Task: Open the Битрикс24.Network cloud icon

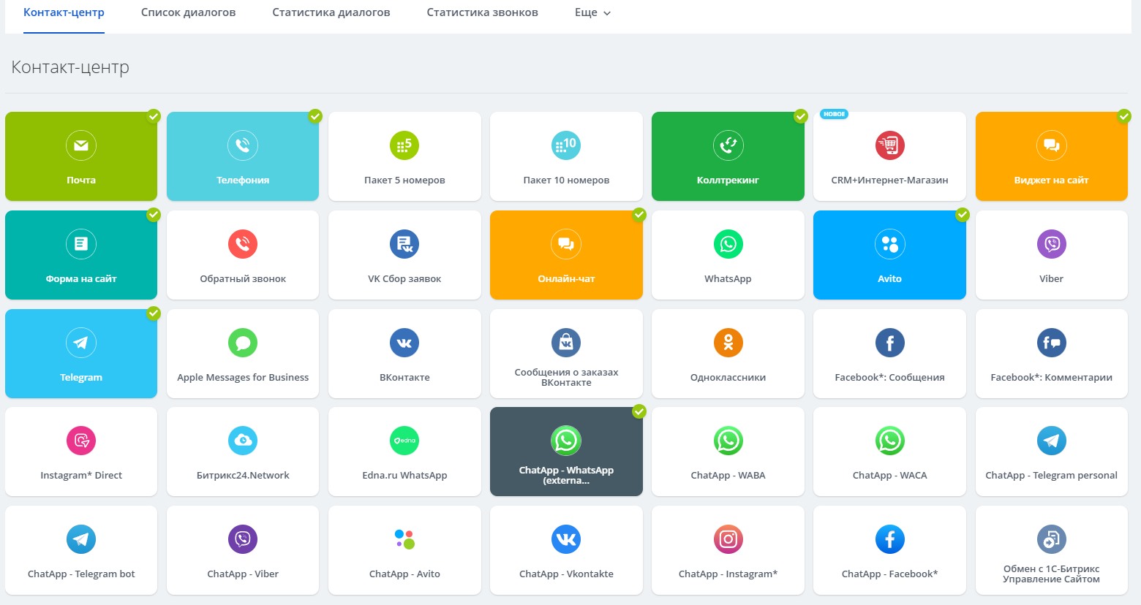Action: (243, 441)
